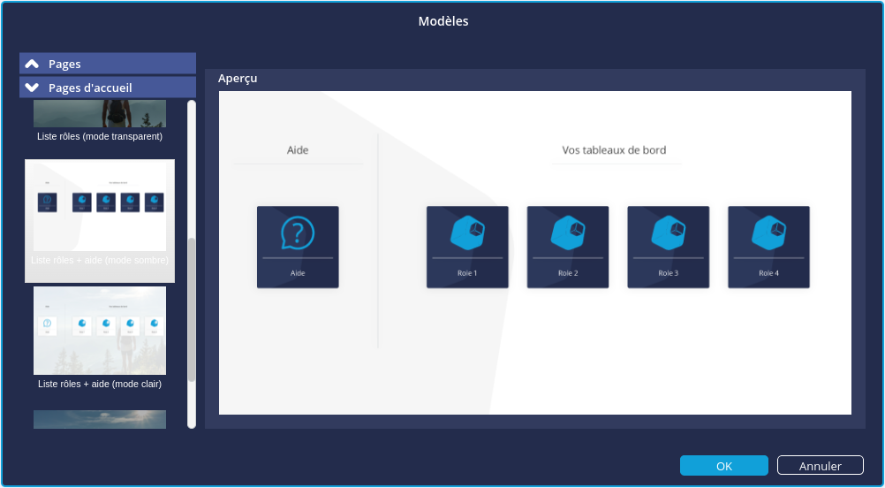Select Liste rôles (mode transparent) template

pyautogui.click(x=99, y=114)
